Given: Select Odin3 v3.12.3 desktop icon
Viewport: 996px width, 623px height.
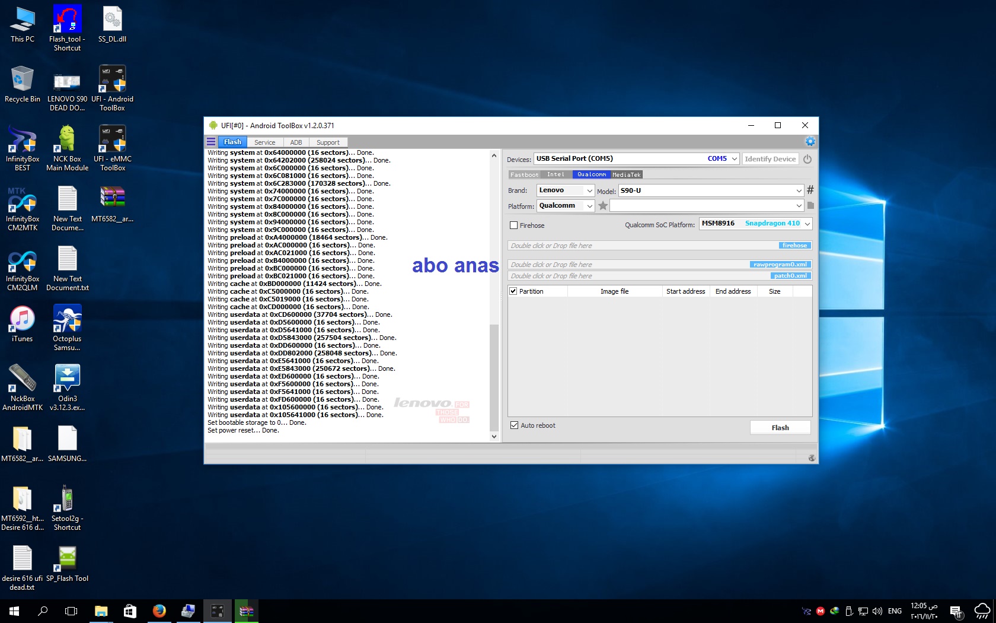Looking at the screenshot, I should tap(67, 387).
